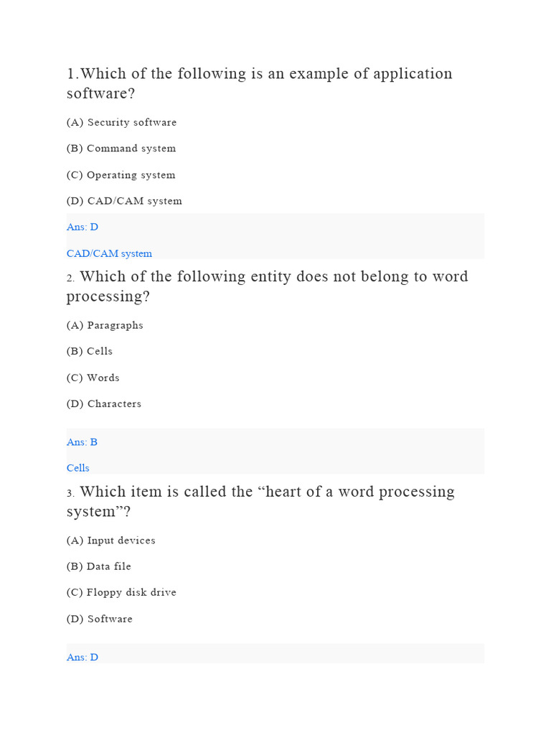Click the question 2 heading about word processing entities
Viewport: 551px width, 735px height.
coord(267,286)
